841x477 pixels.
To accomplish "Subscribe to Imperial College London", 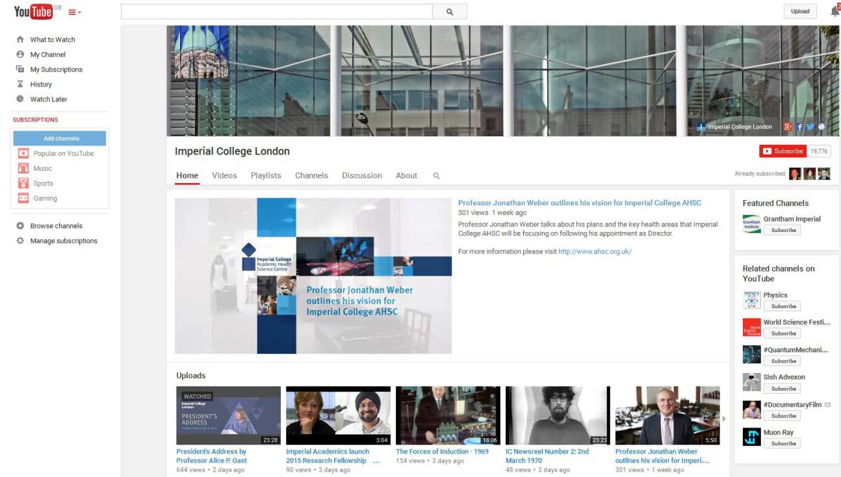I will [x=783, y=151].
